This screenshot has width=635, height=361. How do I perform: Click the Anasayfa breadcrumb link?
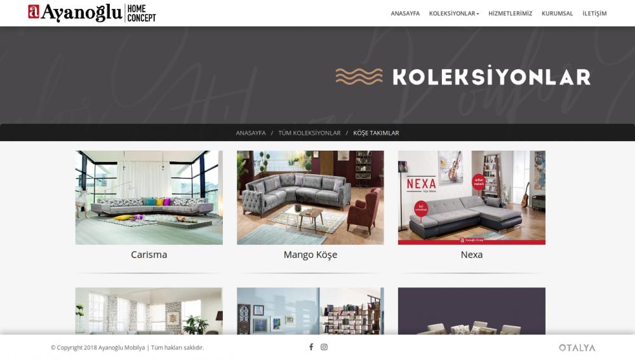[251, 133]
